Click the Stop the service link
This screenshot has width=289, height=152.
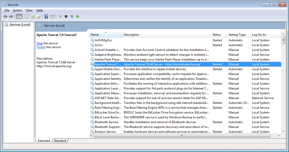point(39,43)
